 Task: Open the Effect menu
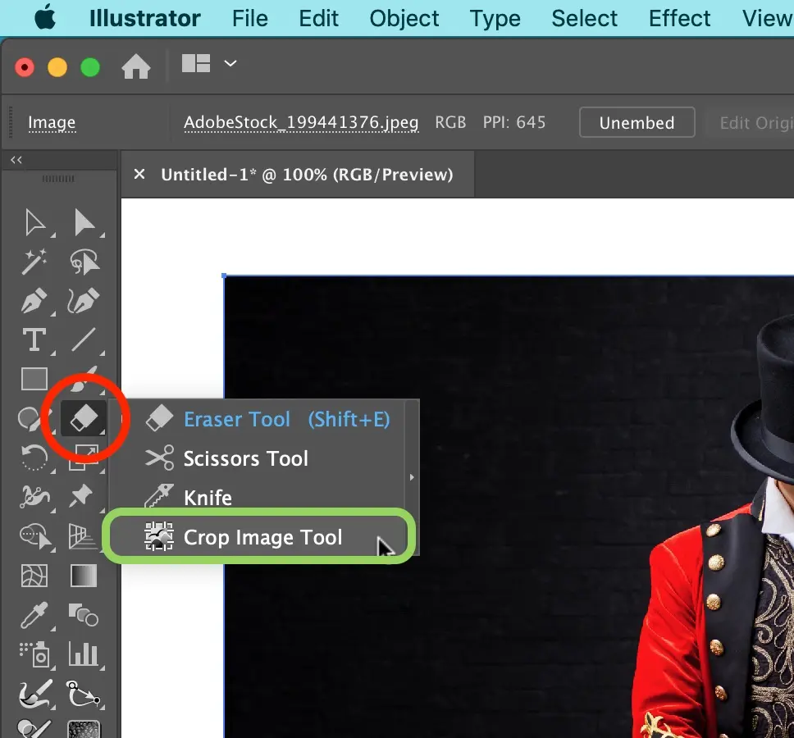(x=679, y=18)
